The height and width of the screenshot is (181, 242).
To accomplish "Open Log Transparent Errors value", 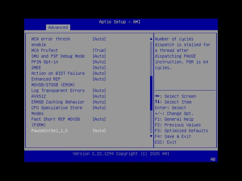I will [99, 91].
